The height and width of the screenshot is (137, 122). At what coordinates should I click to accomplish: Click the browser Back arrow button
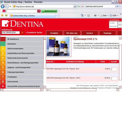(3, 7)
